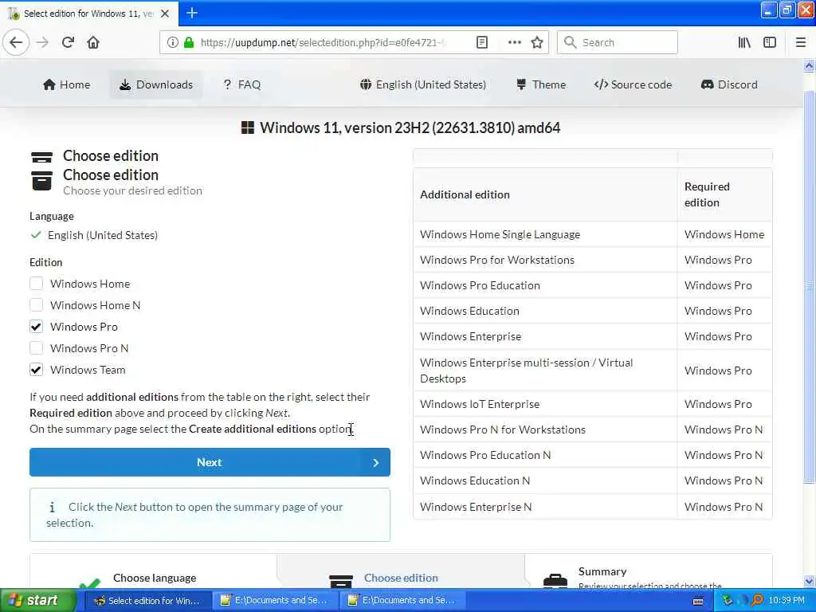Click the Discord logo icon
This screenshot has height=612, width=816.
point(708,84)
